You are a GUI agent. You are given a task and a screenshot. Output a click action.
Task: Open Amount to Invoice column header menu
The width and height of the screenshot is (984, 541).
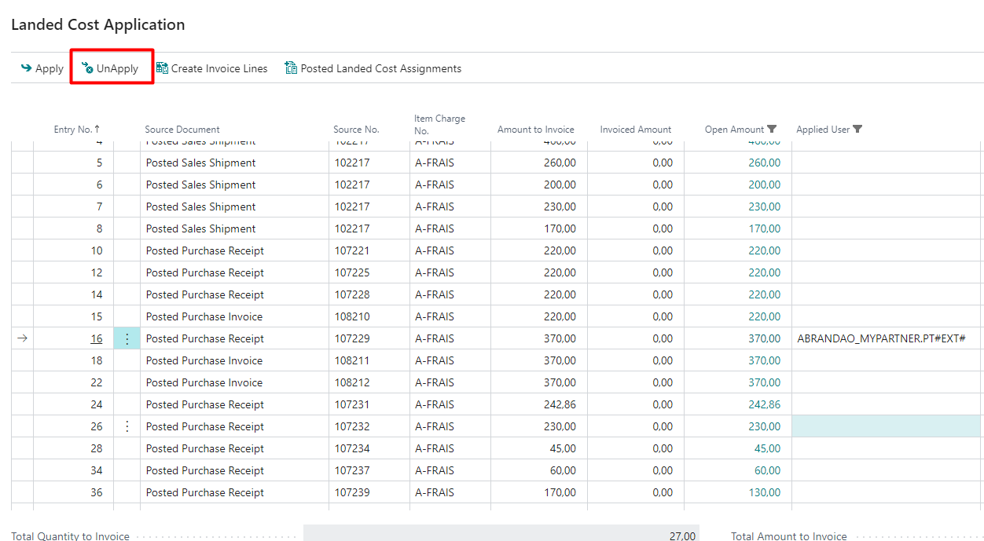click(x=535, y=130)
